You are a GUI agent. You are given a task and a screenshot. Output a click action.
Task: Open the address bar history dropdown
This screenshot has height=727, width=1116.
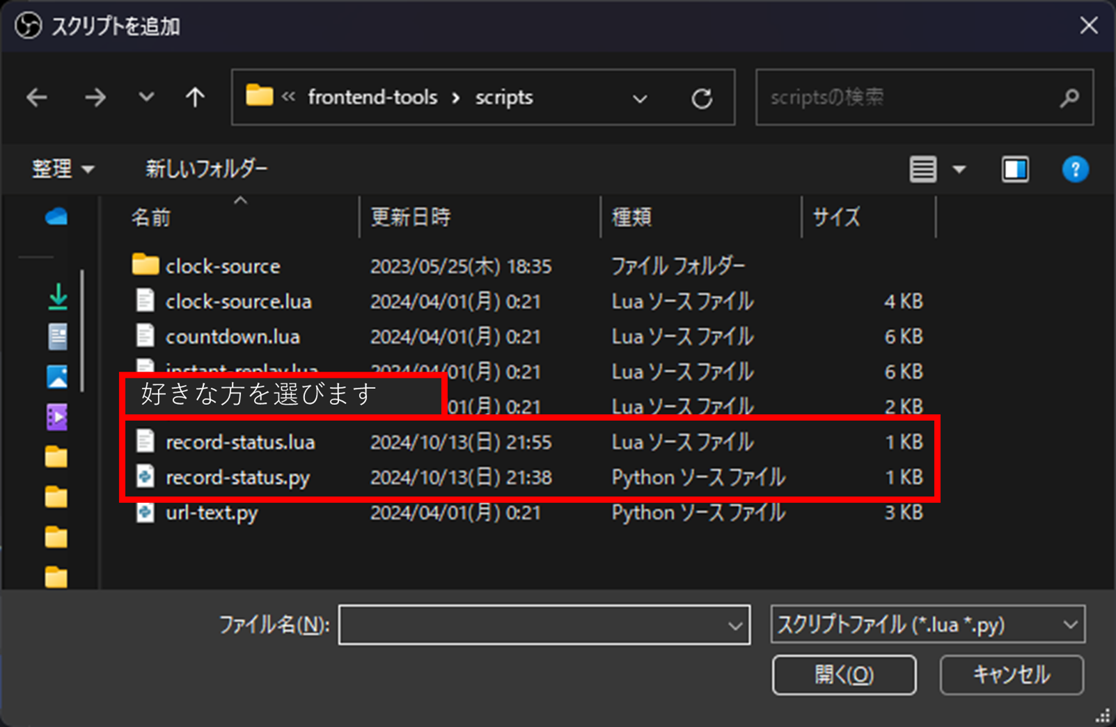coord(640,98)
